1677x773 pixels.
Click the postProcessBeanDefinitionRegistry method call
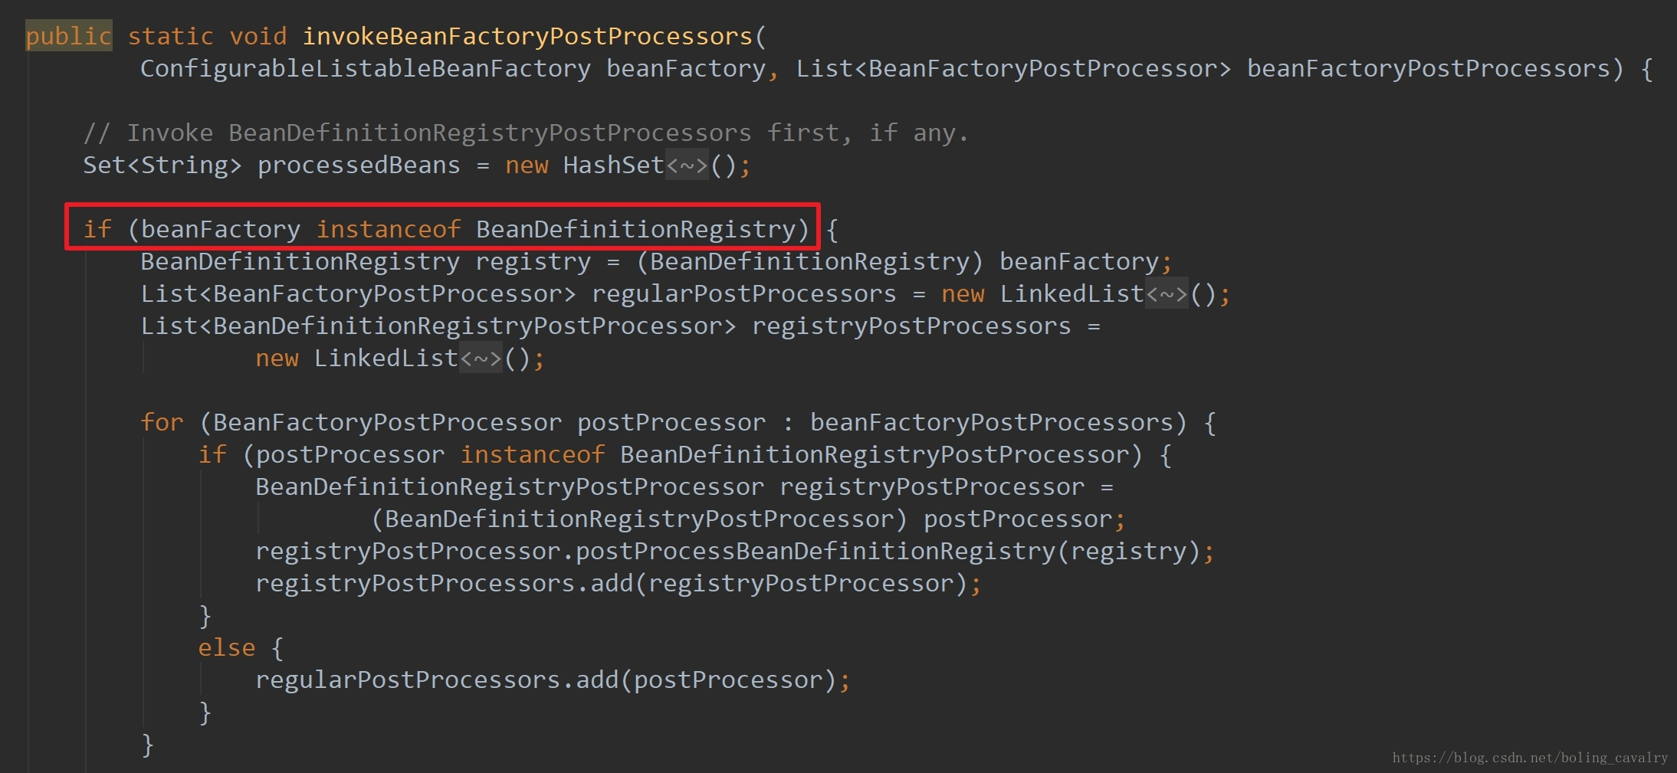pyautogui.click(x=815, y=552)
